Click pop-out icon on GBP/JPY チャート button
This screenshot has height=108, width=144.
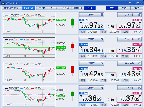click(x=139, y=63)
